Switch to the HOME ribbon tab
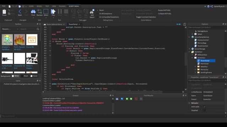227x127 pixels. tap(31, 6)
